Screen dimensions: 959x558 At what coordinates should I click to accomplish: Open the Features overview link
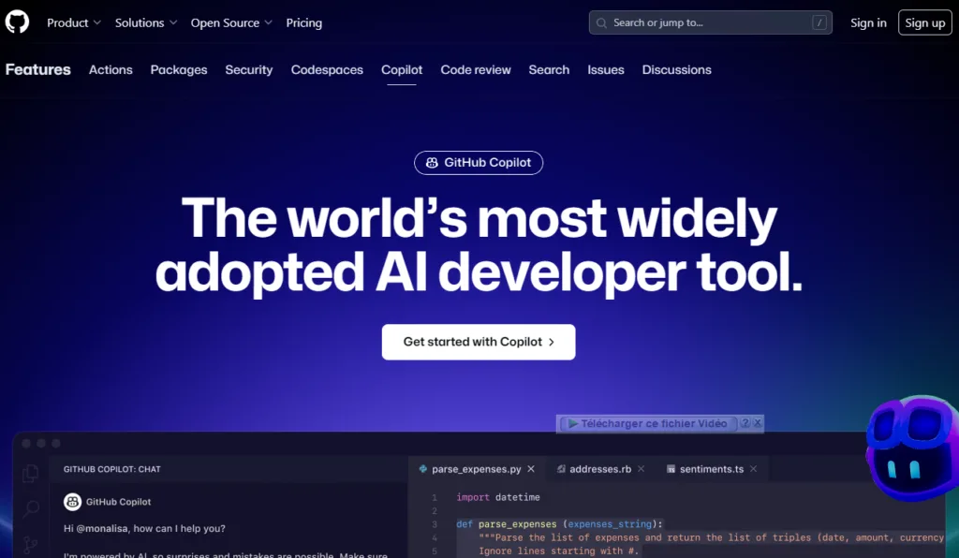37,69
